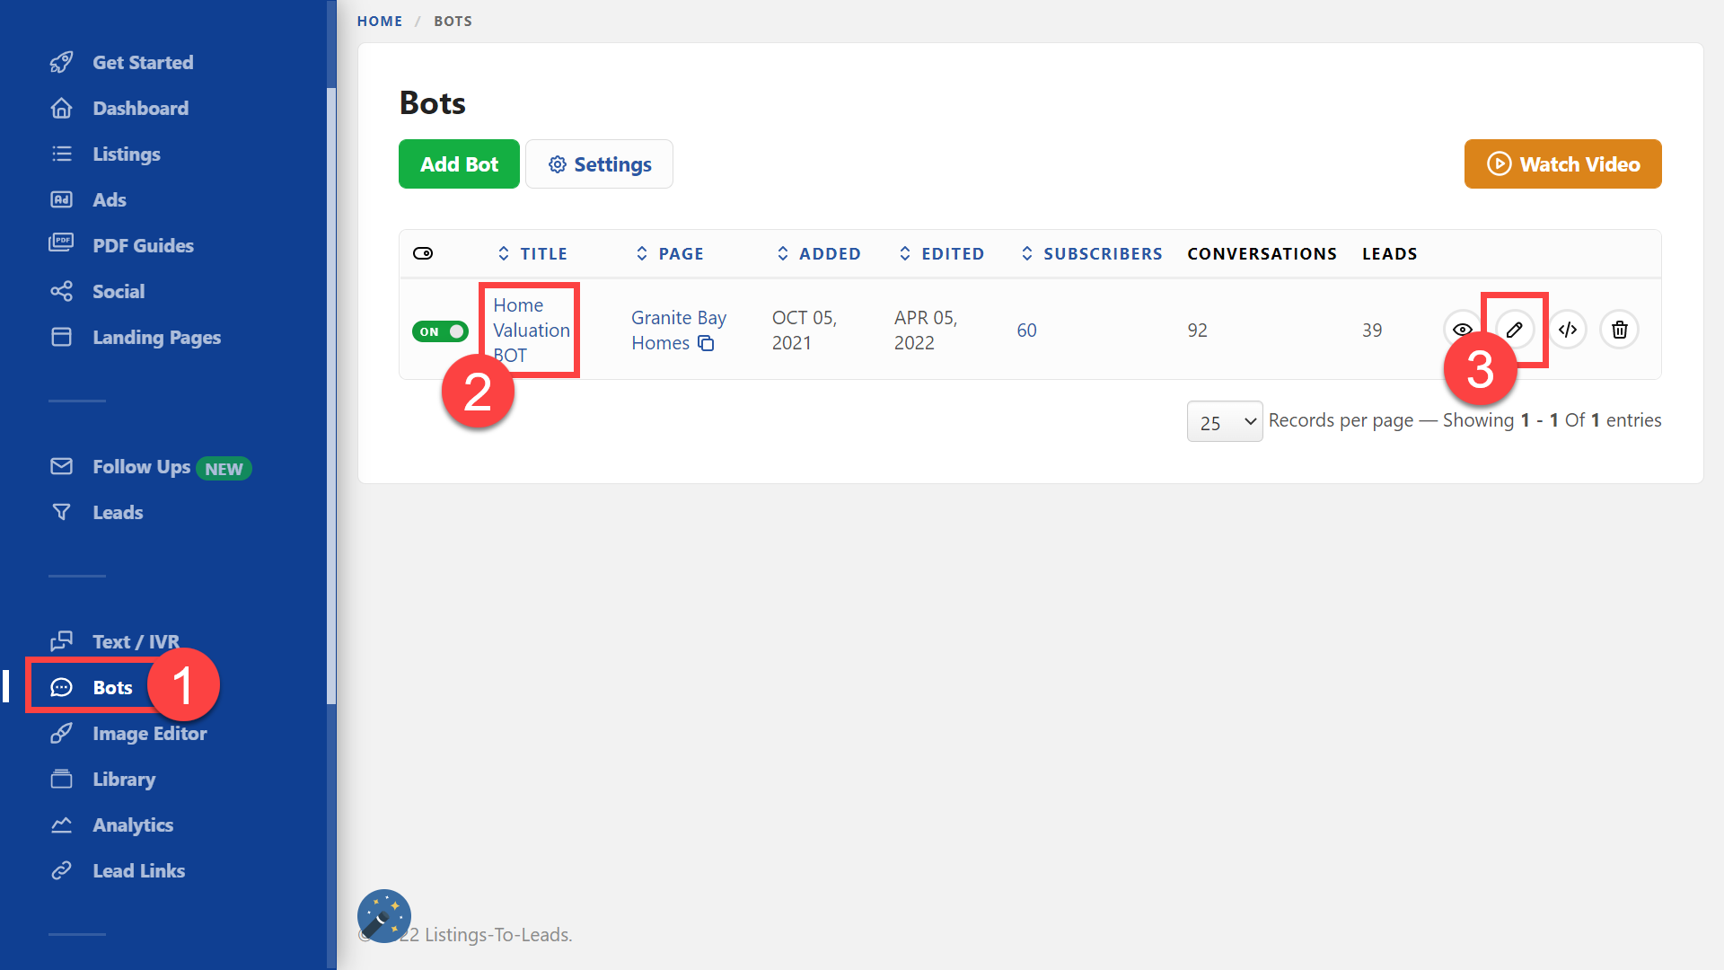This screenshot has width=1724, height=970.
Task: Watch the tutorial video
Action: (x=1562, y=163)
